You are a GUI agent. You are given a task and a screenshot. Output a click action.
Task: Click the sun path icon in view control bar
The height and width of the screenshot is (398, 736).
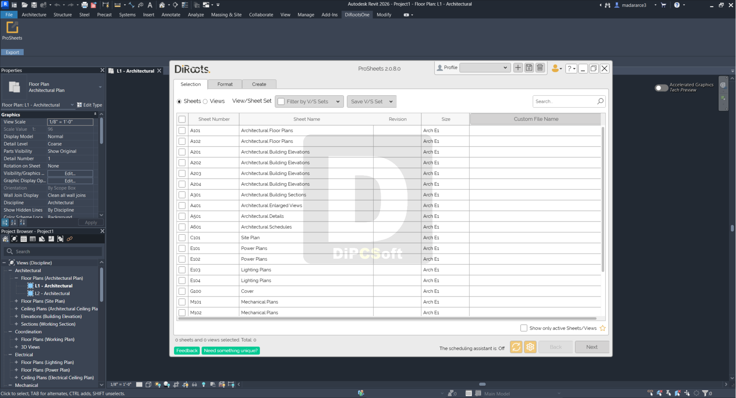158,385
